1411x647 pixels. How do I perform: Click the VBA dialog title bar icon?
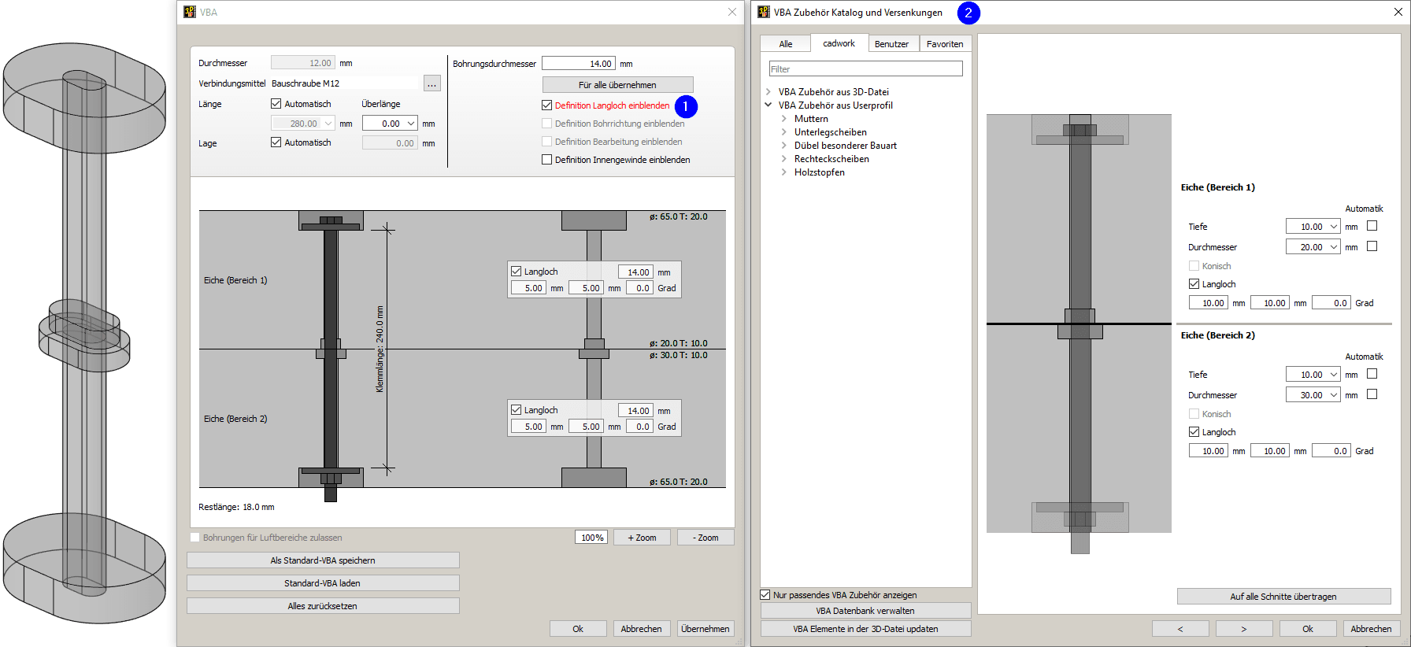point(190,12)
